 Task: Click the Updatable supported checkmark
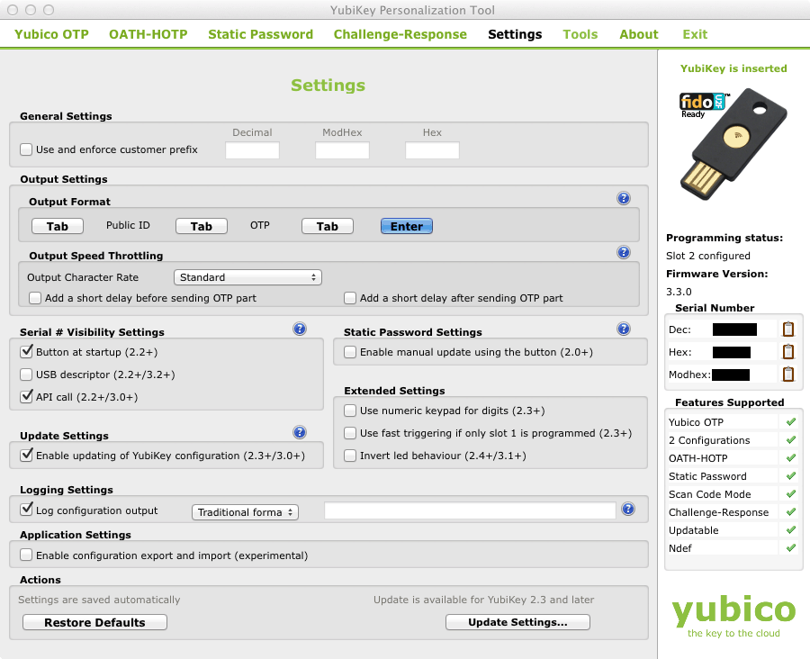(x=790, y=530)
